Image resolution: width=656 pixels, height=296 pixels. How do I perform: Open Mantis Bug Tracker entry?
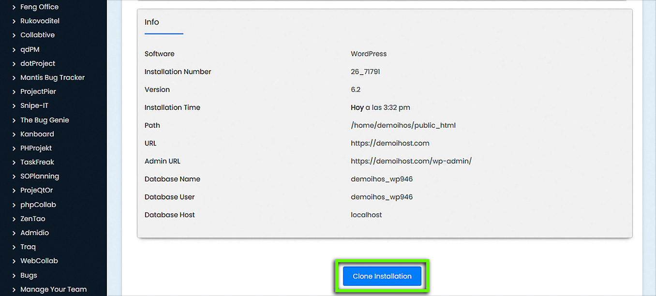[52, 77]
